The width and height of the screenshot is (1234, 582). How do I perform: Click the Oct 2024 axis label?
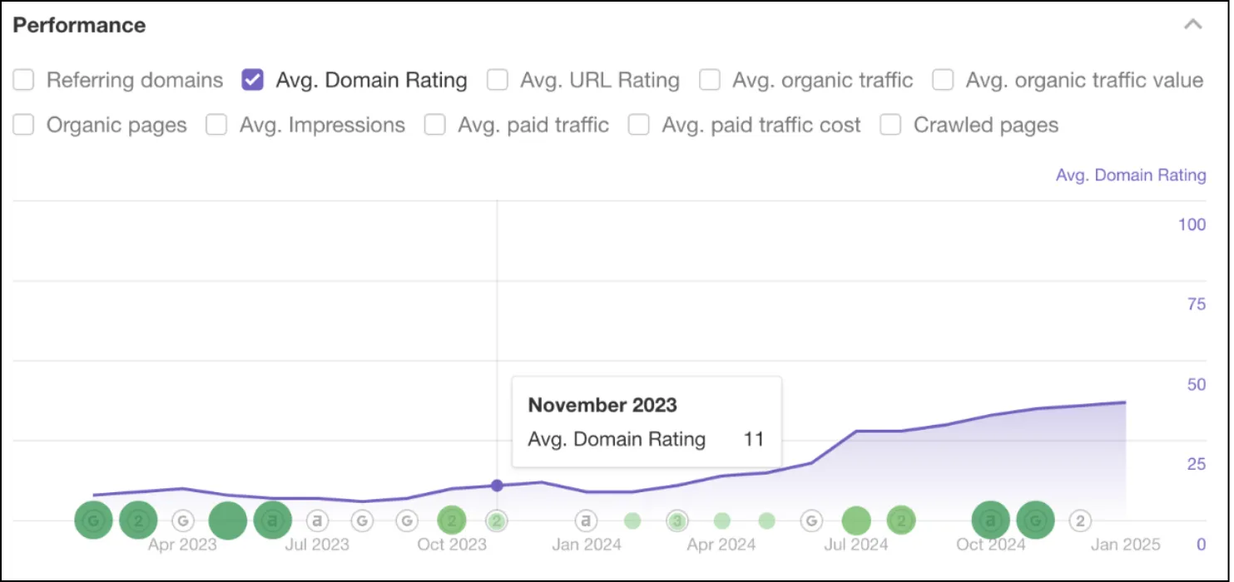click(x=991, y=545)
